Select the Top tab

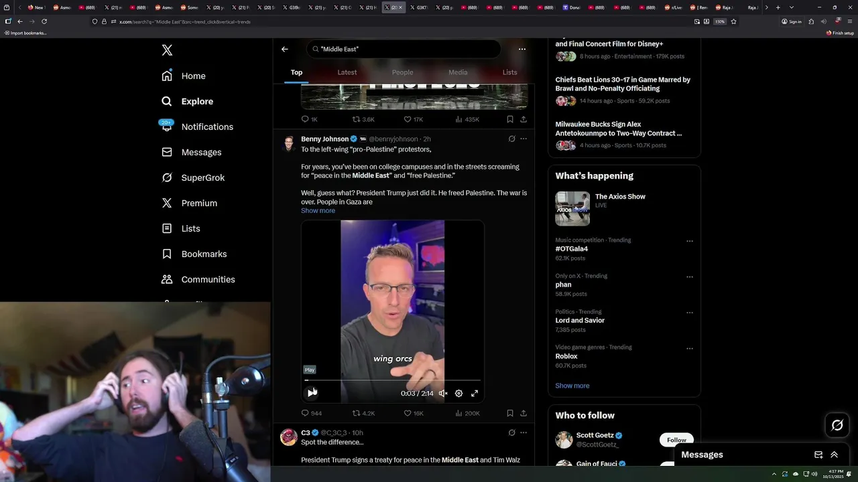coord(296,72)
